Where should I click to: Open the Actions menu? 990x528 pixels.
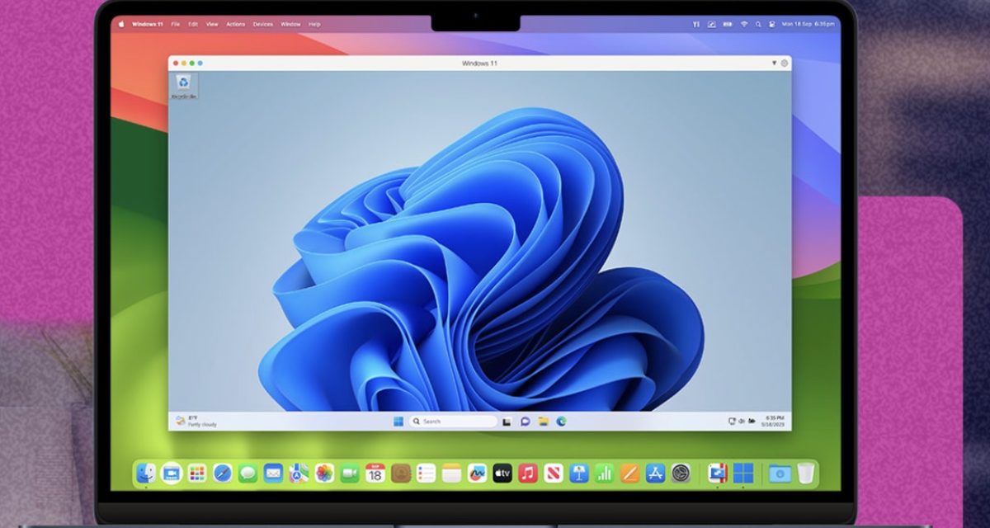pos(235,25)
